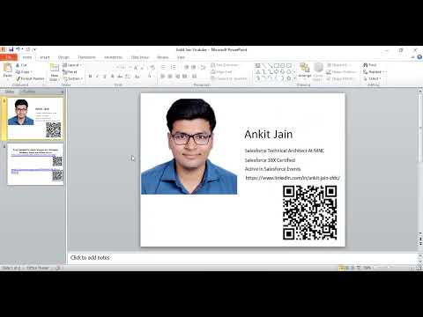This screenshot has width=423, height=317.
Task: Change text case with Aa button
Action: (x=137, y=77)
